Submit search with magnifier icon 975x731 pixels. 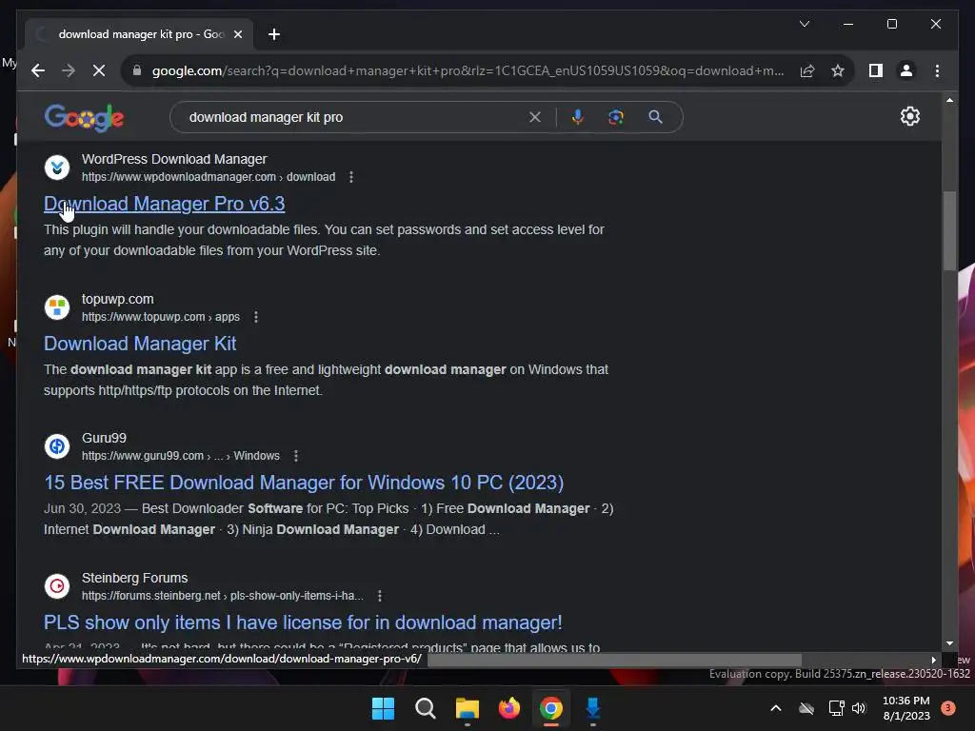point(655,117)
